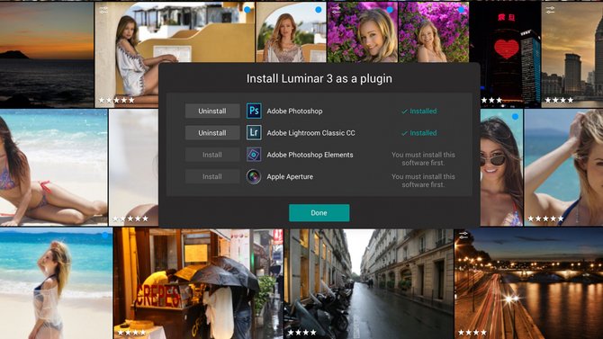Select woman standing on beach in white top

pos(56,283)
